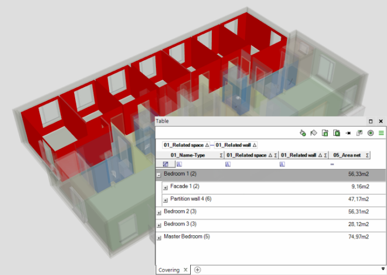Expand the Bedroom 2 (3) group
The width and height of the screenshot is (387, 275).
pyautogui.click(x=159, y=213)
